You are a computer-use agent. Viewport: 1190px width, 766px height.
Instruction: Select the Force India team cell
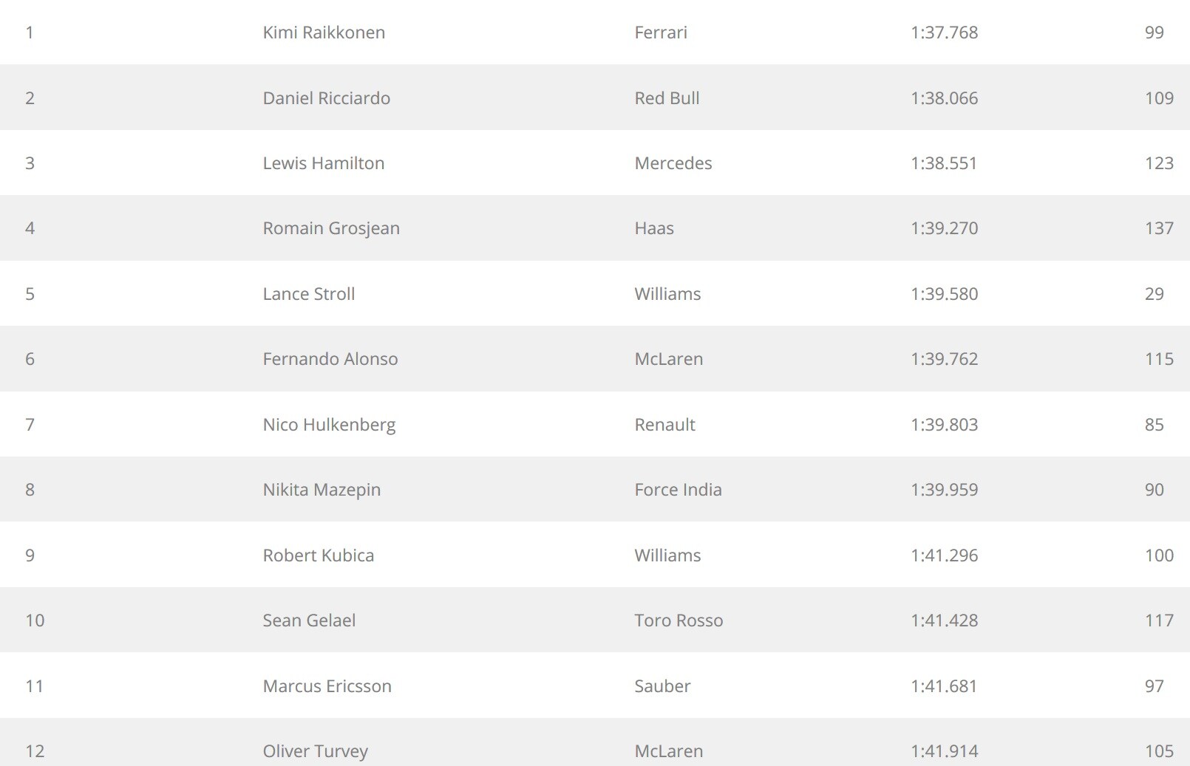678,490
